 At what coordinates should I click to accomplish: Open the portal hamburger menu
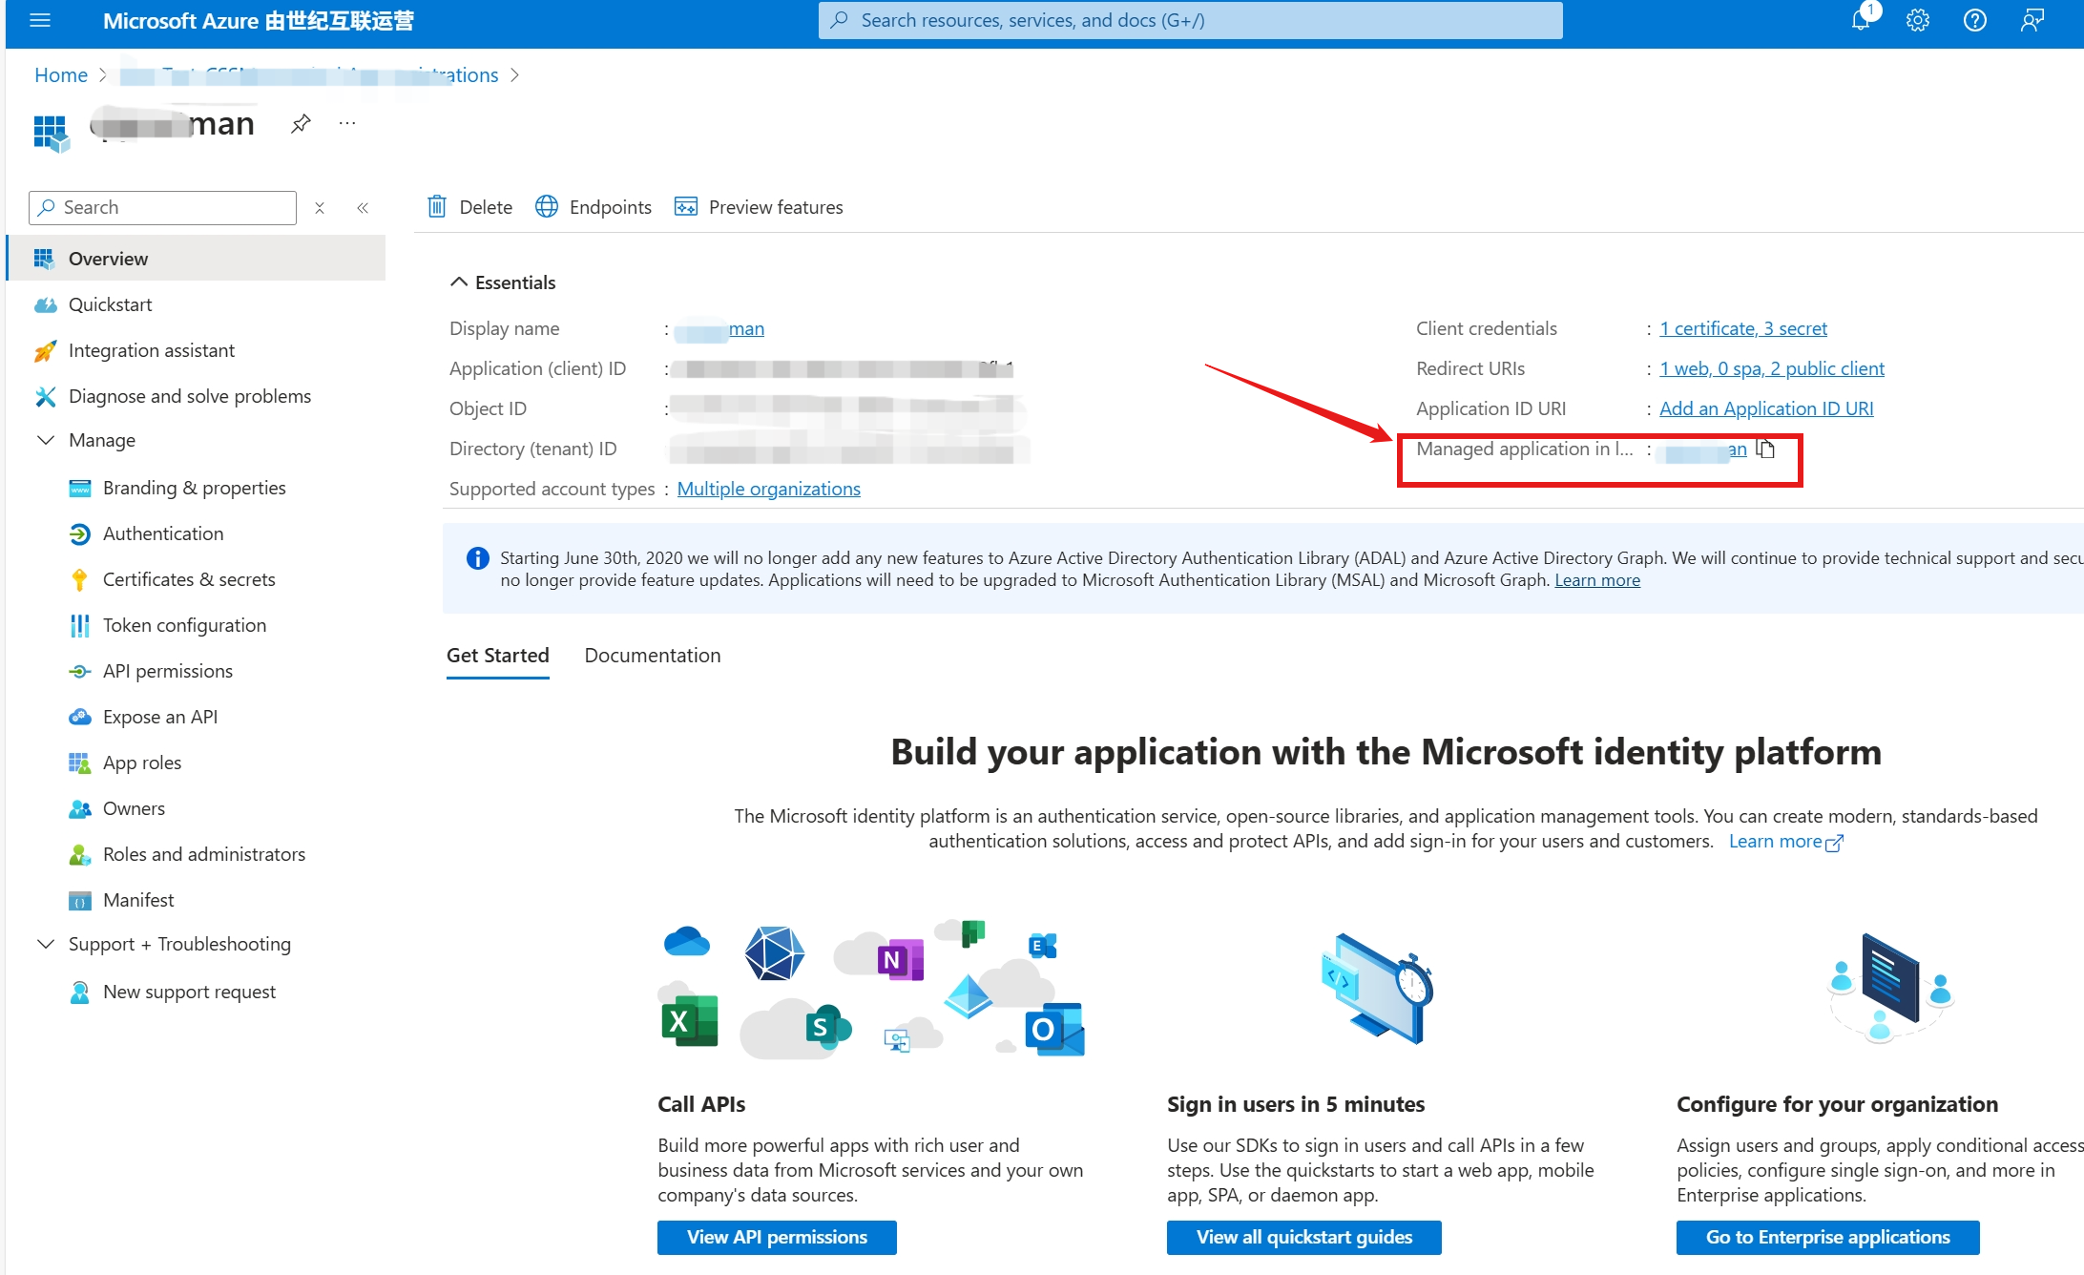[40, 20]
